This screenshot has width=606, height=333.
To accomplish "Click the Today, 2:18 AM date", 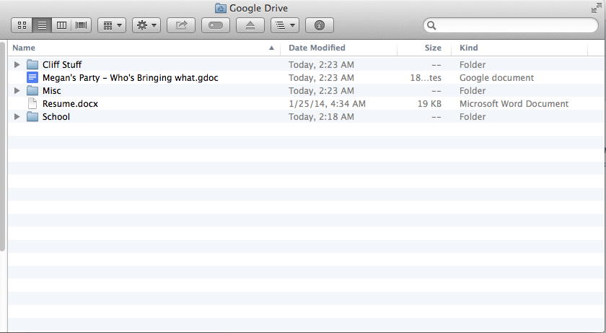I will [x=321, y=117].
